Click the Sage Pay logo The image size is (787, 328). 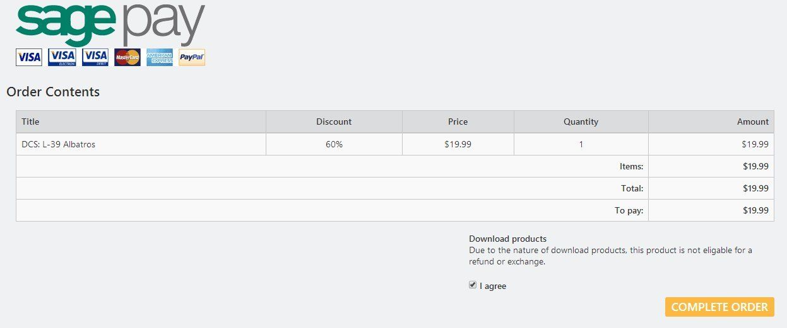click(110, 24)
